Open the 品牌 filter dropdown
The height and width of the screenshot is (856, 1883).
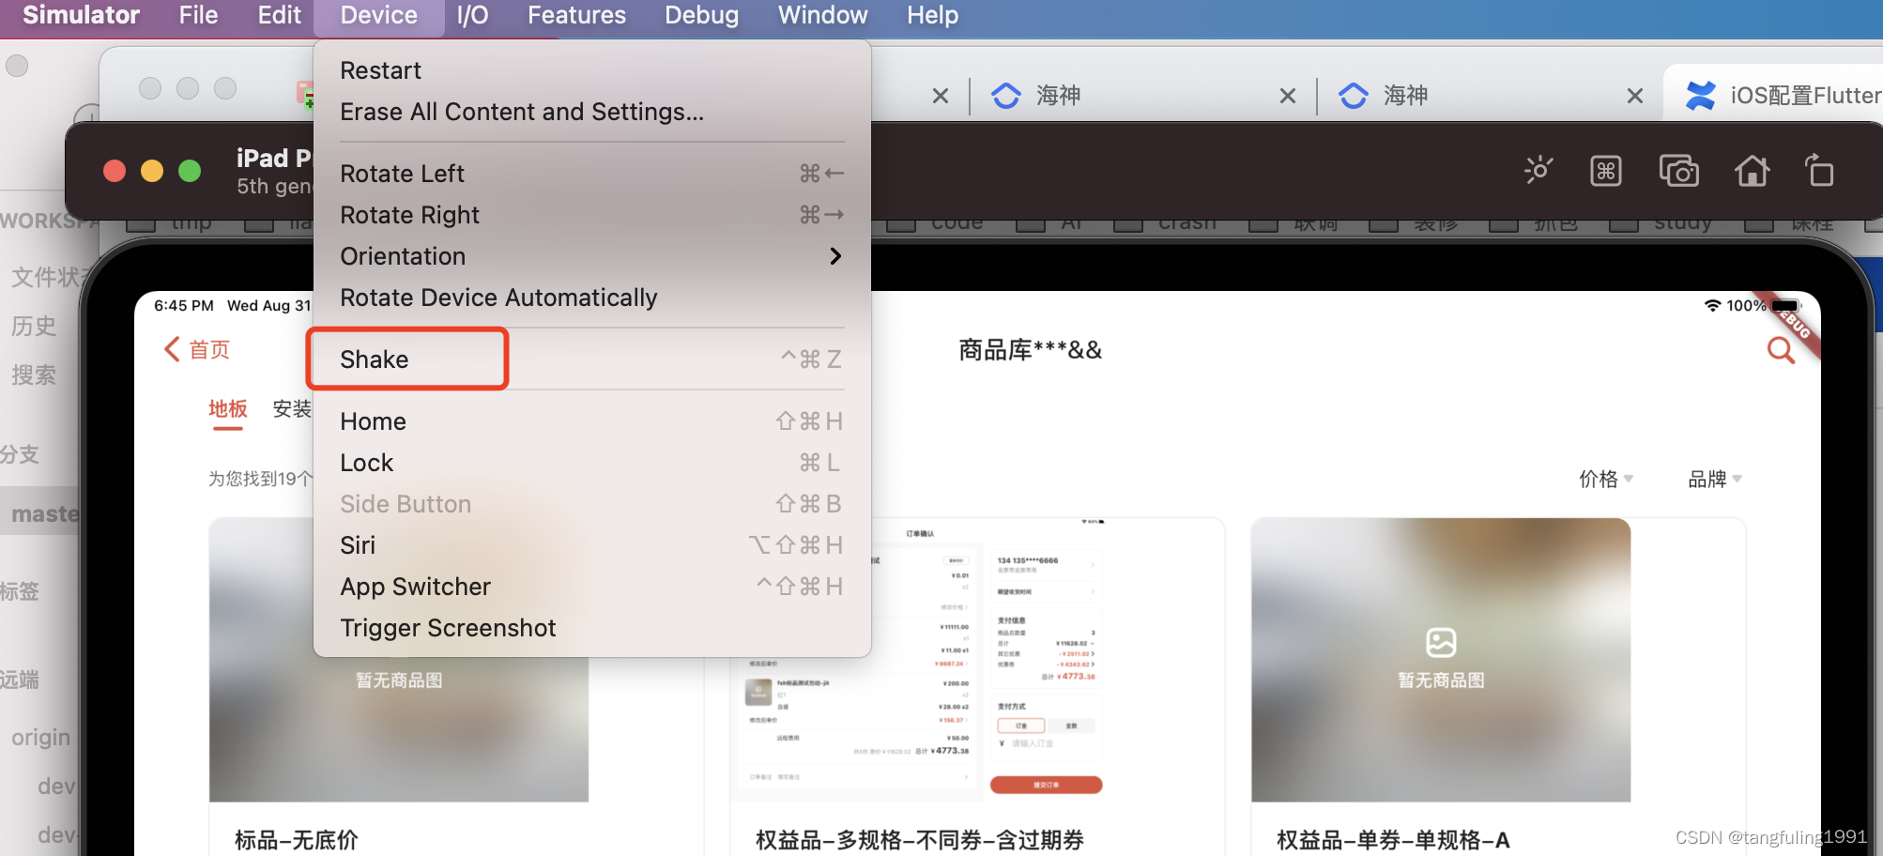(x=1715, y=479)
